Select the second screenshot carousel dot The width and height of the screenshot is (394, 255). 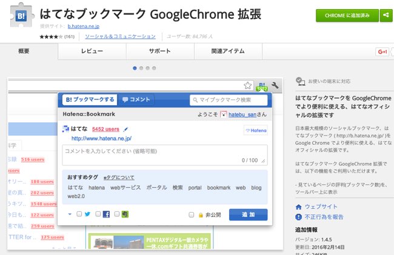tap(141, 68)
